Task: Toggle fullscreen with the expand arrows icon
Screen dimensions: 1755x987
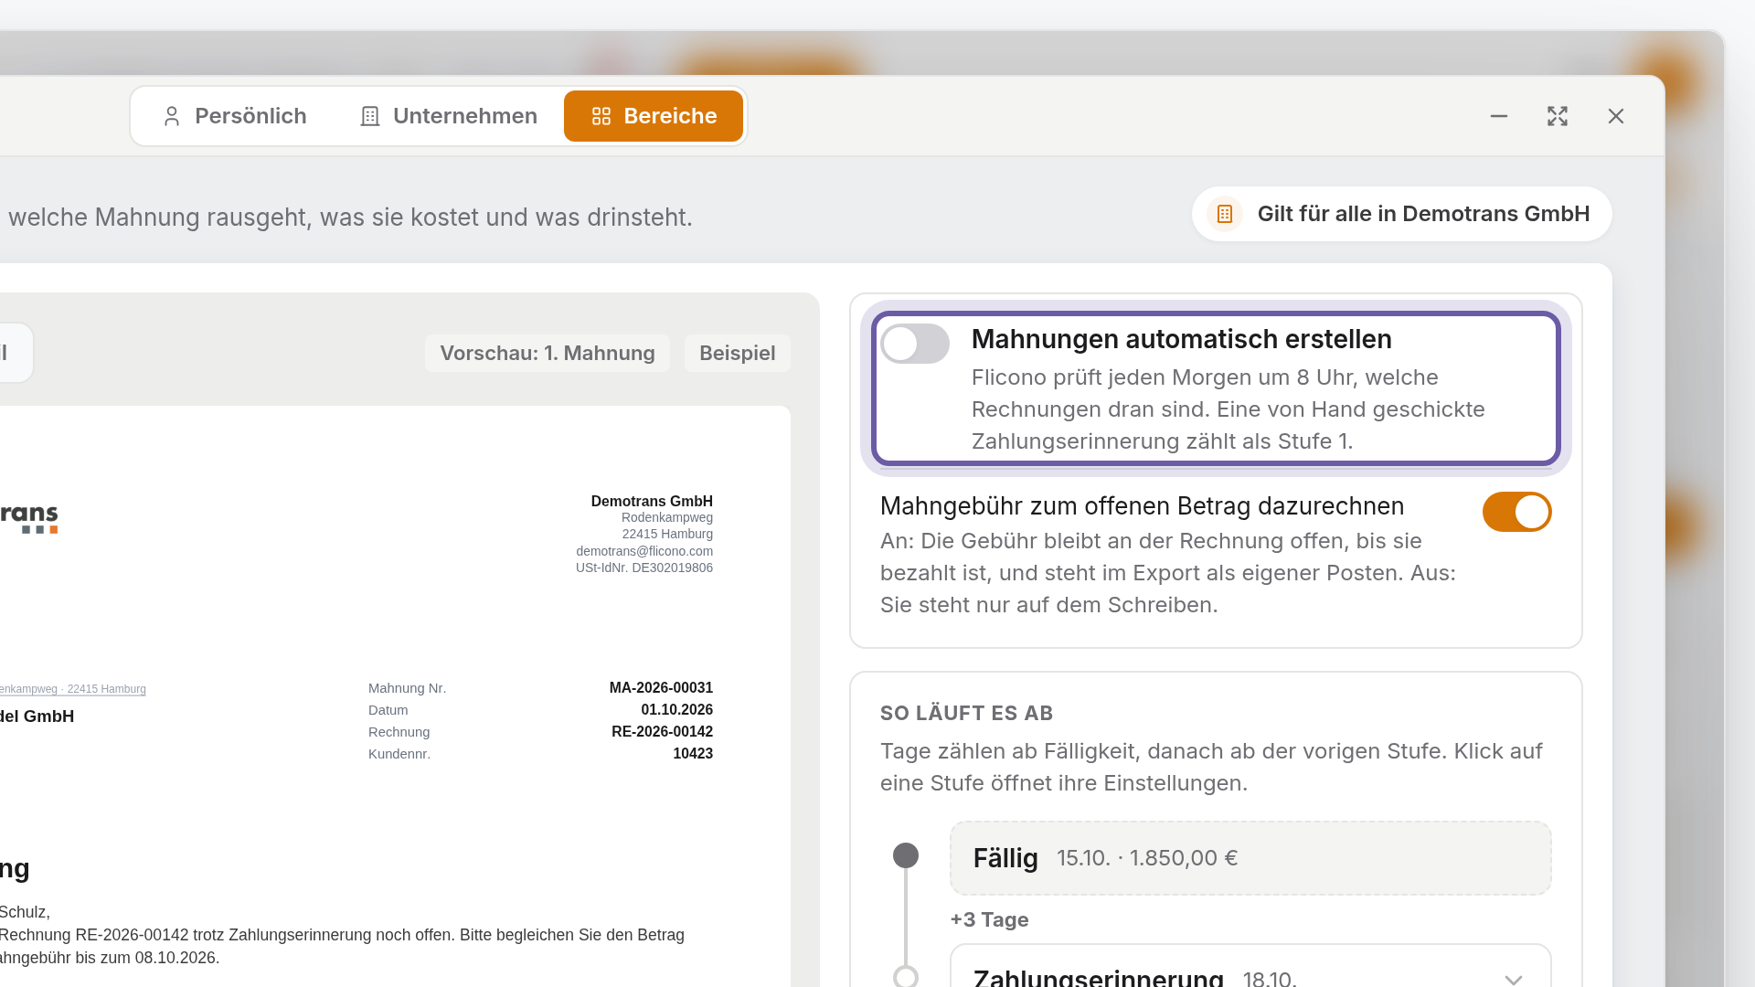Action: [1558, 116]
